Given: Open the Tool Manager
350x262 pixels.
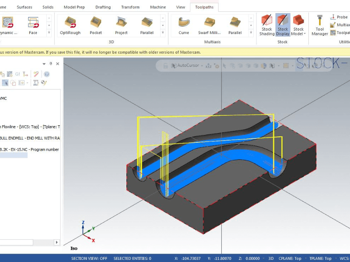Looking at the screenshot, I should tap(319, 25).
